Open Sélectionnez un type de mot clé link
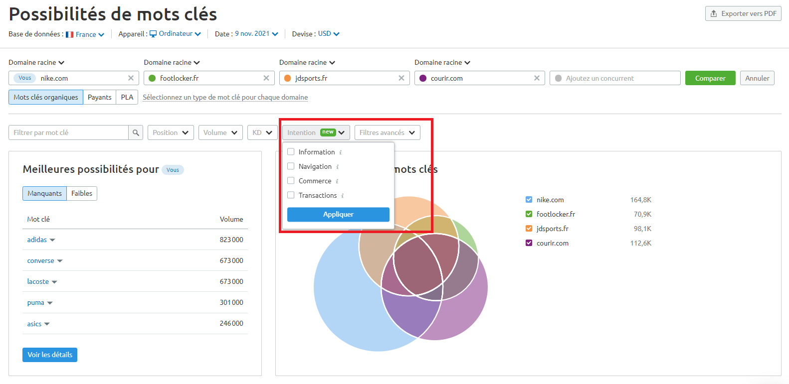This screenshot has height=384, width=789. click(x=225, y=97)
